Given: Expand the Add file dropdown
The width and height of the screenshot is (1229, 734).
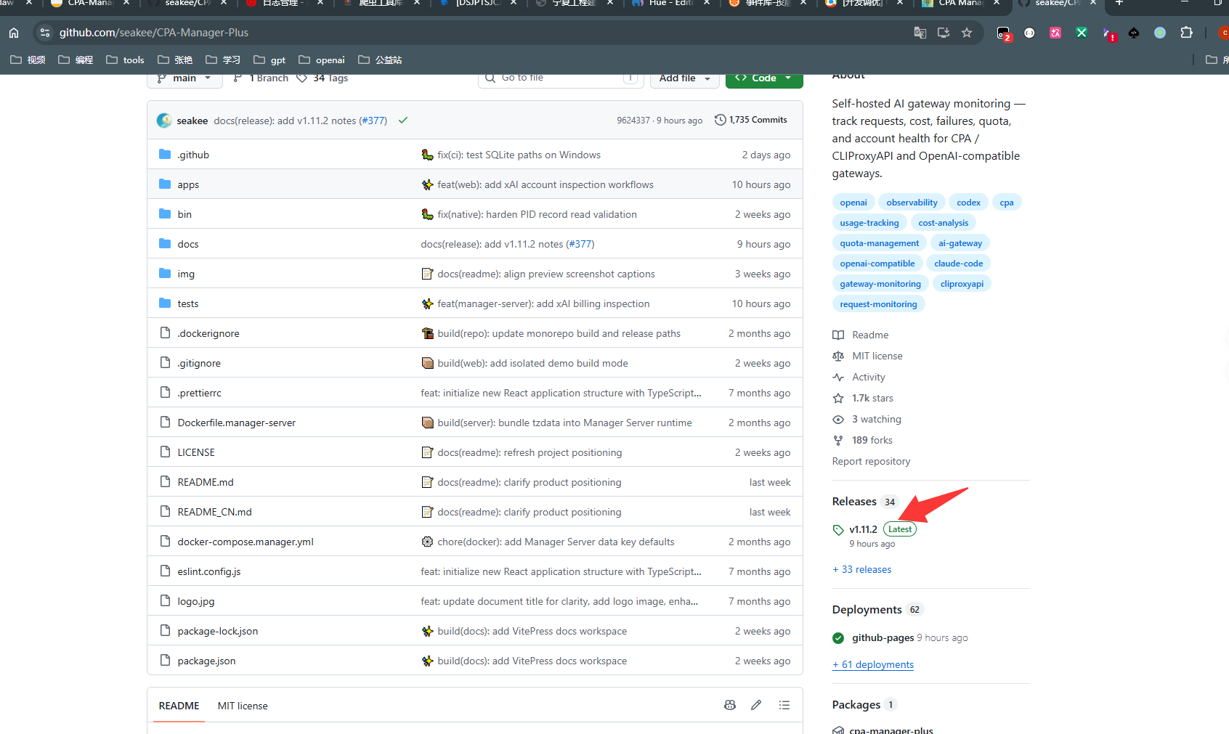Looking at the screenshot, I should pyautogui.click(x=685, y=78).
